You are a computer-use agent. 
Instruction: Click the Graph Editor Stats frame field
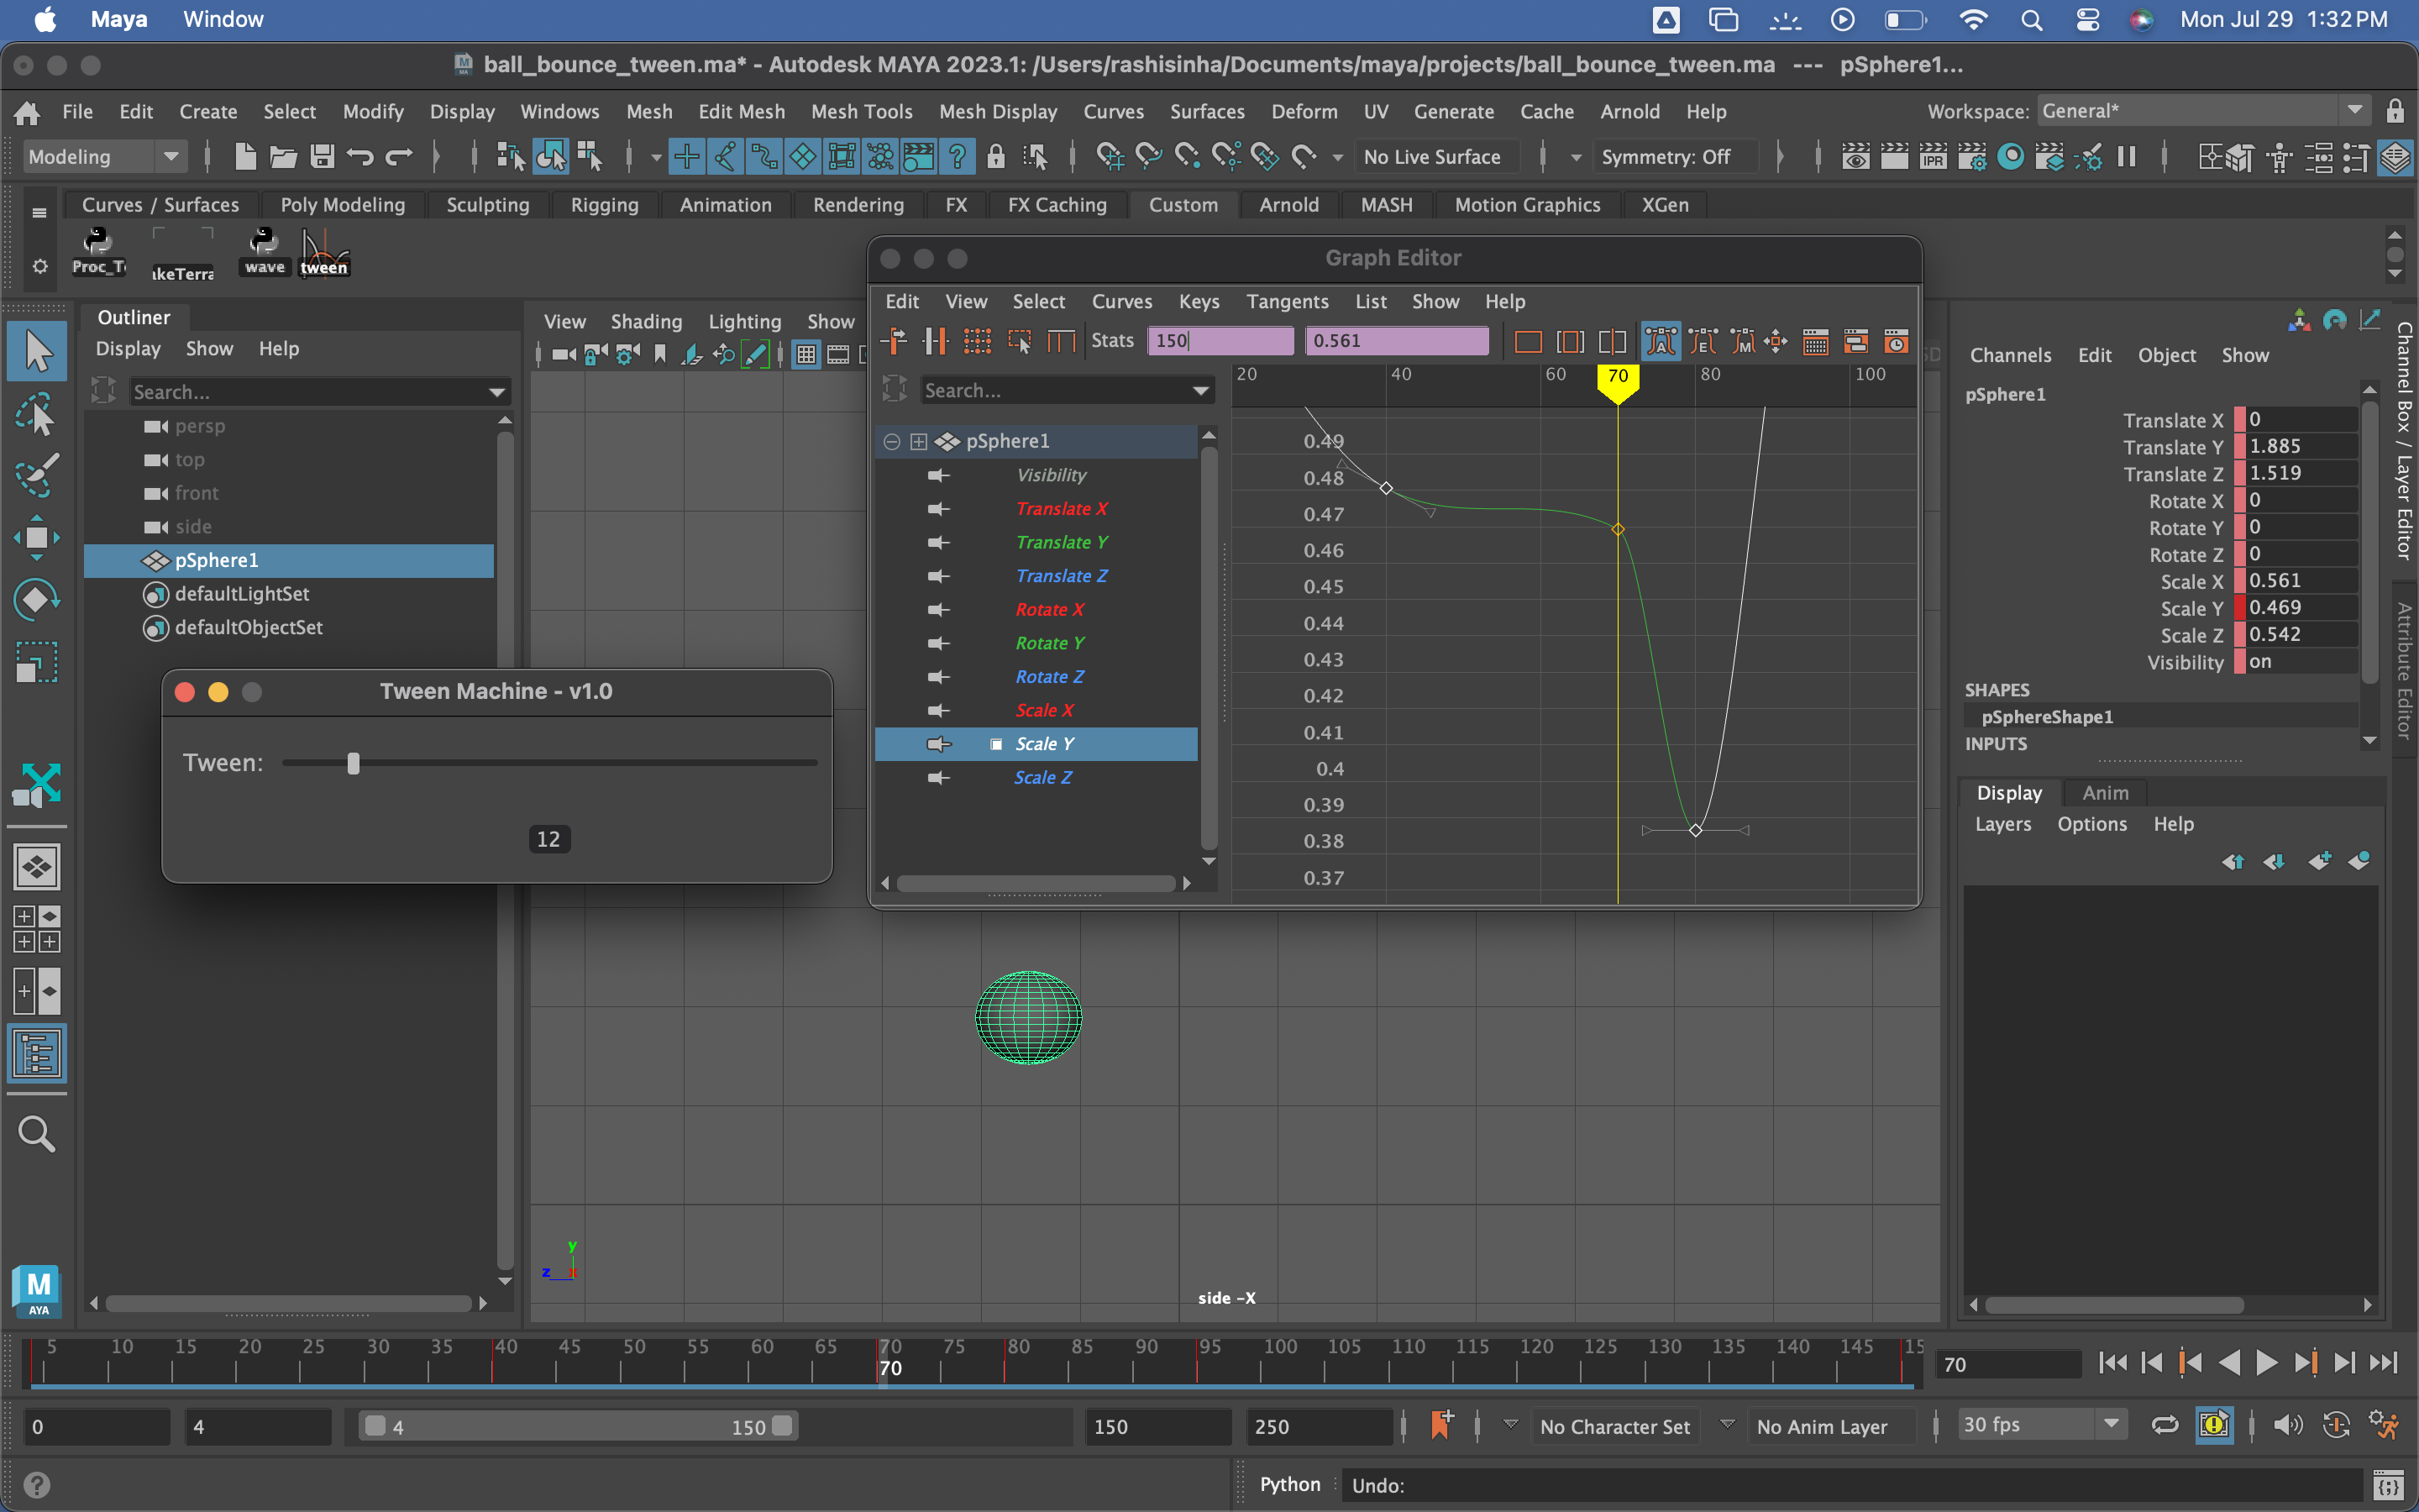1220,341
